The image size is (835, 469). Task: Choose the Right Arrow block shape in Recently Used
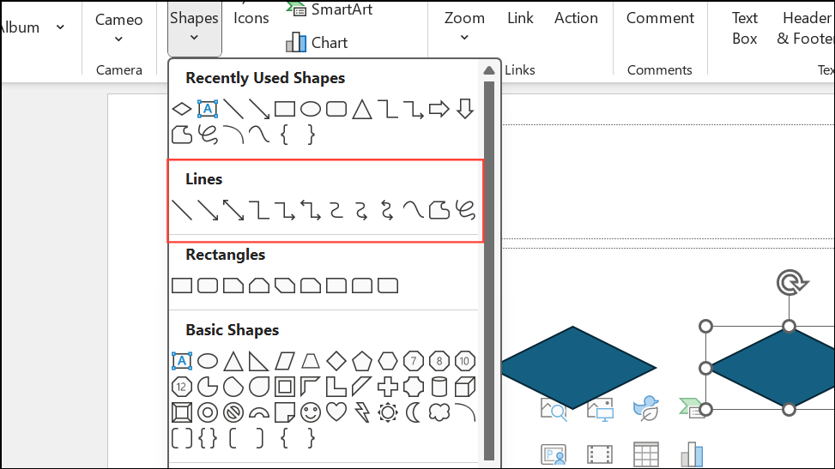pos(439,109)
